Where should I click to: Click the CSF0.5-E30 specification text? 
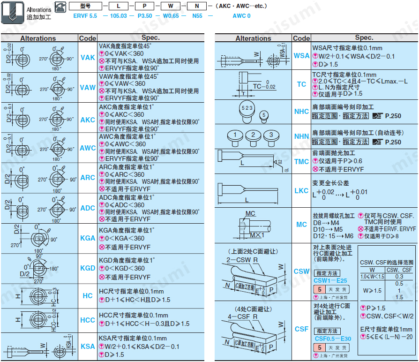click(333, 339)
